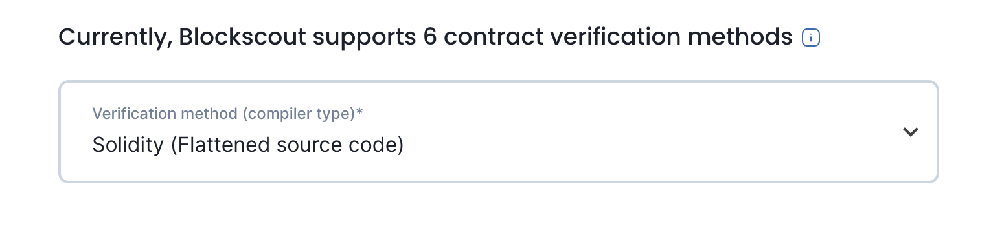Screen dimensions: 991x239
Task: Focus the compiler type select field
Action: pos(498,132)
